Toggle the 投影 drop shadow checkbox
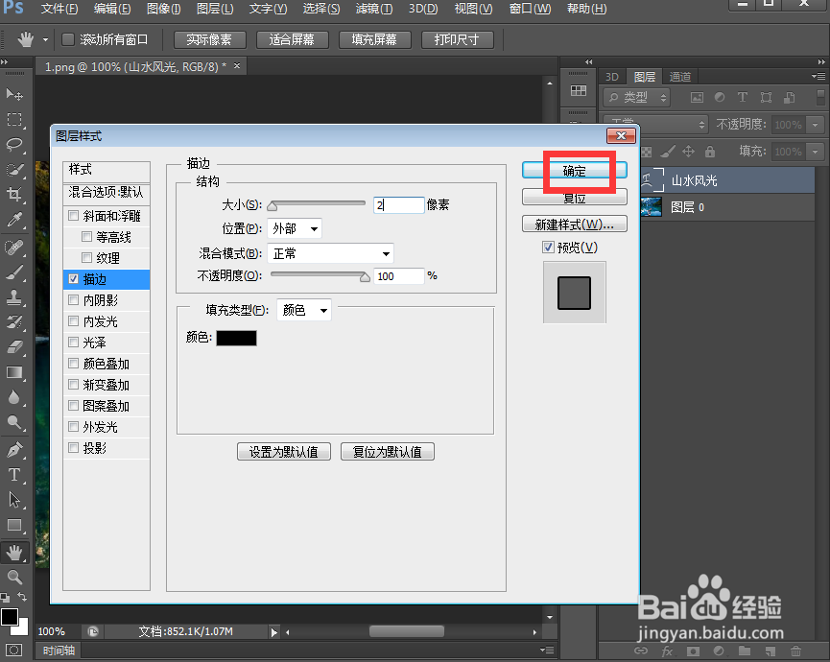This screenshot has height=662, width=830. 74,447
